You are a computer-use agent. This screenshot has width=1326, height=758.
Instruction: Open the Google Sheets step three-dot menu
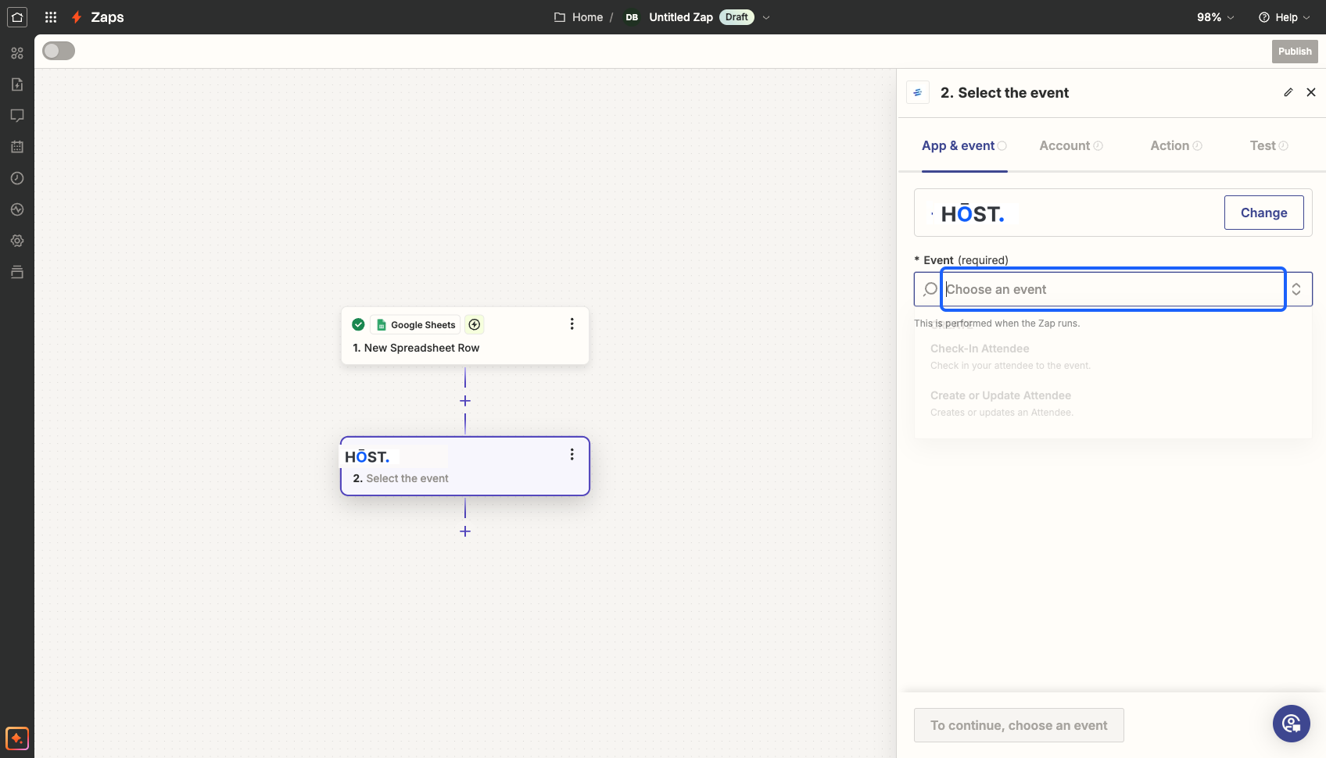tap(572, 324)
